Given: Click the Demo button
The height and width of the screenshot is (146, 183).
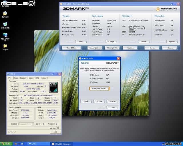Looking at the screenshot, I should click(152, 48).
